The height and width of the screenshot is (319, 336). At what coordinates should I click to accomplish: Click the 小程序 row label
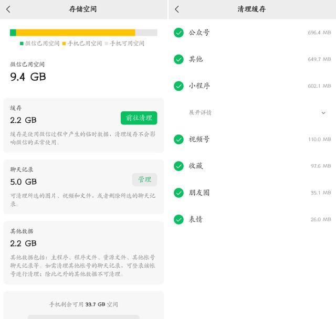pyautogui.click(x=199, y=86)
